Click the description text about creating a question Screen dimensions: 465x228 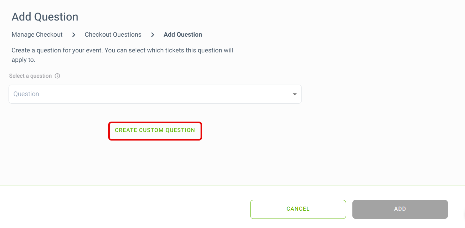tap(122, 55)
